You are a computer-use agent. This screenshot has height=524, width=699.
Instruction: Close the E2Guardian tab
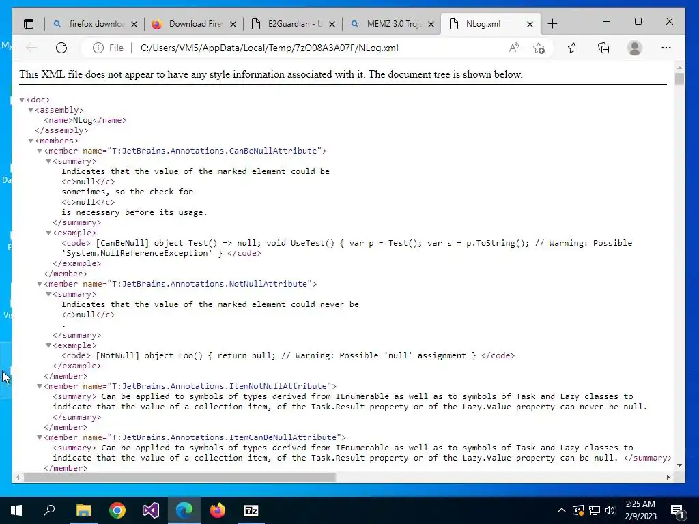click(x=332, y=25)
